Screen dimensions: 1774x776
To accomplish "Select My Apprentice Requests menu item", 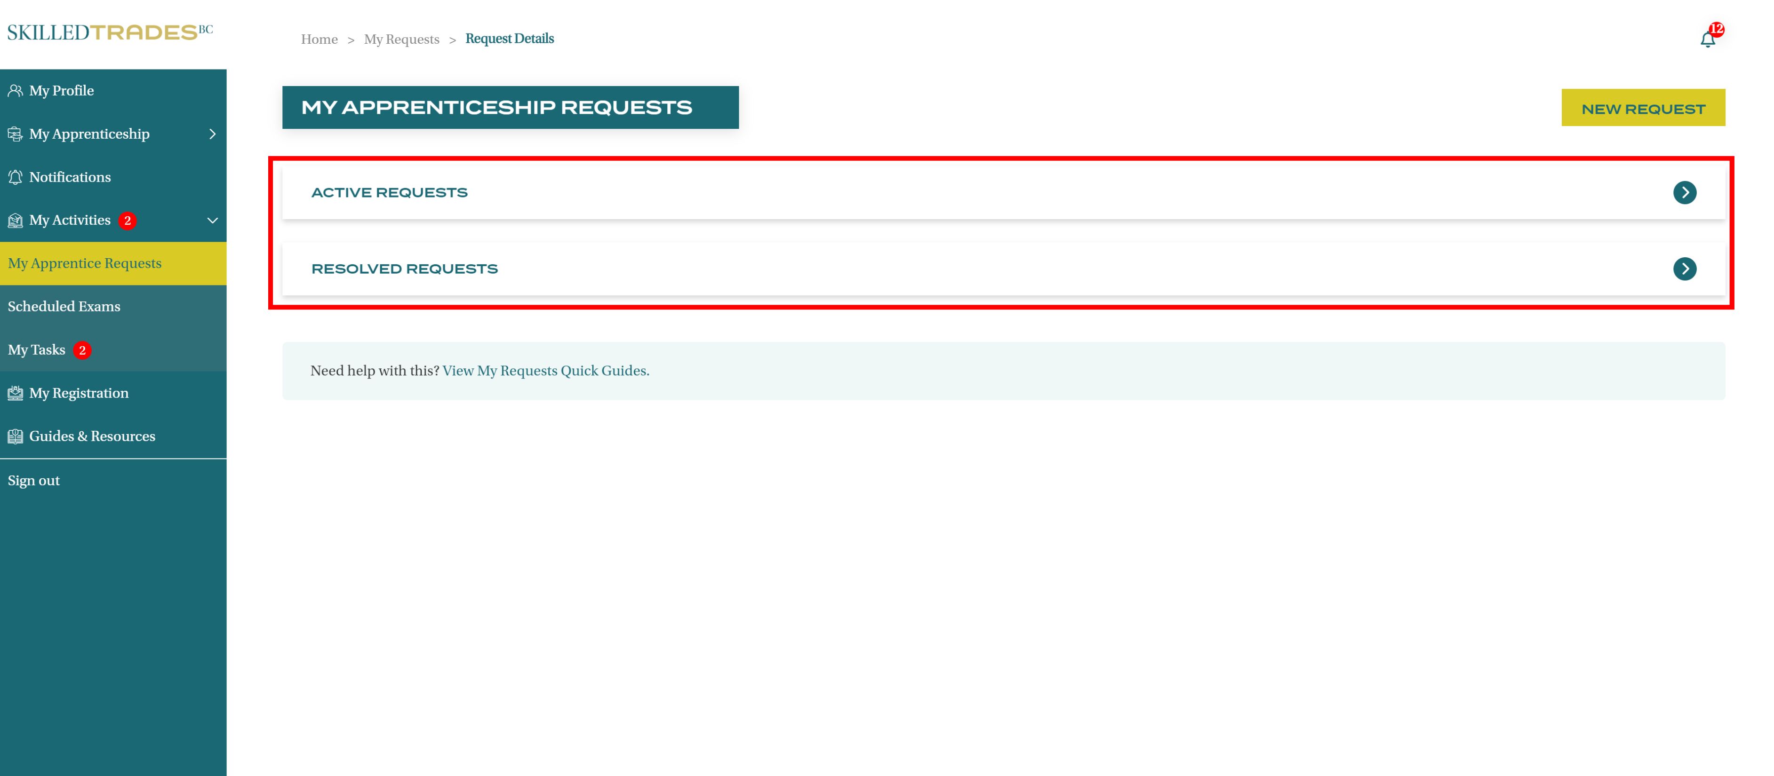I will coord(85,263).
